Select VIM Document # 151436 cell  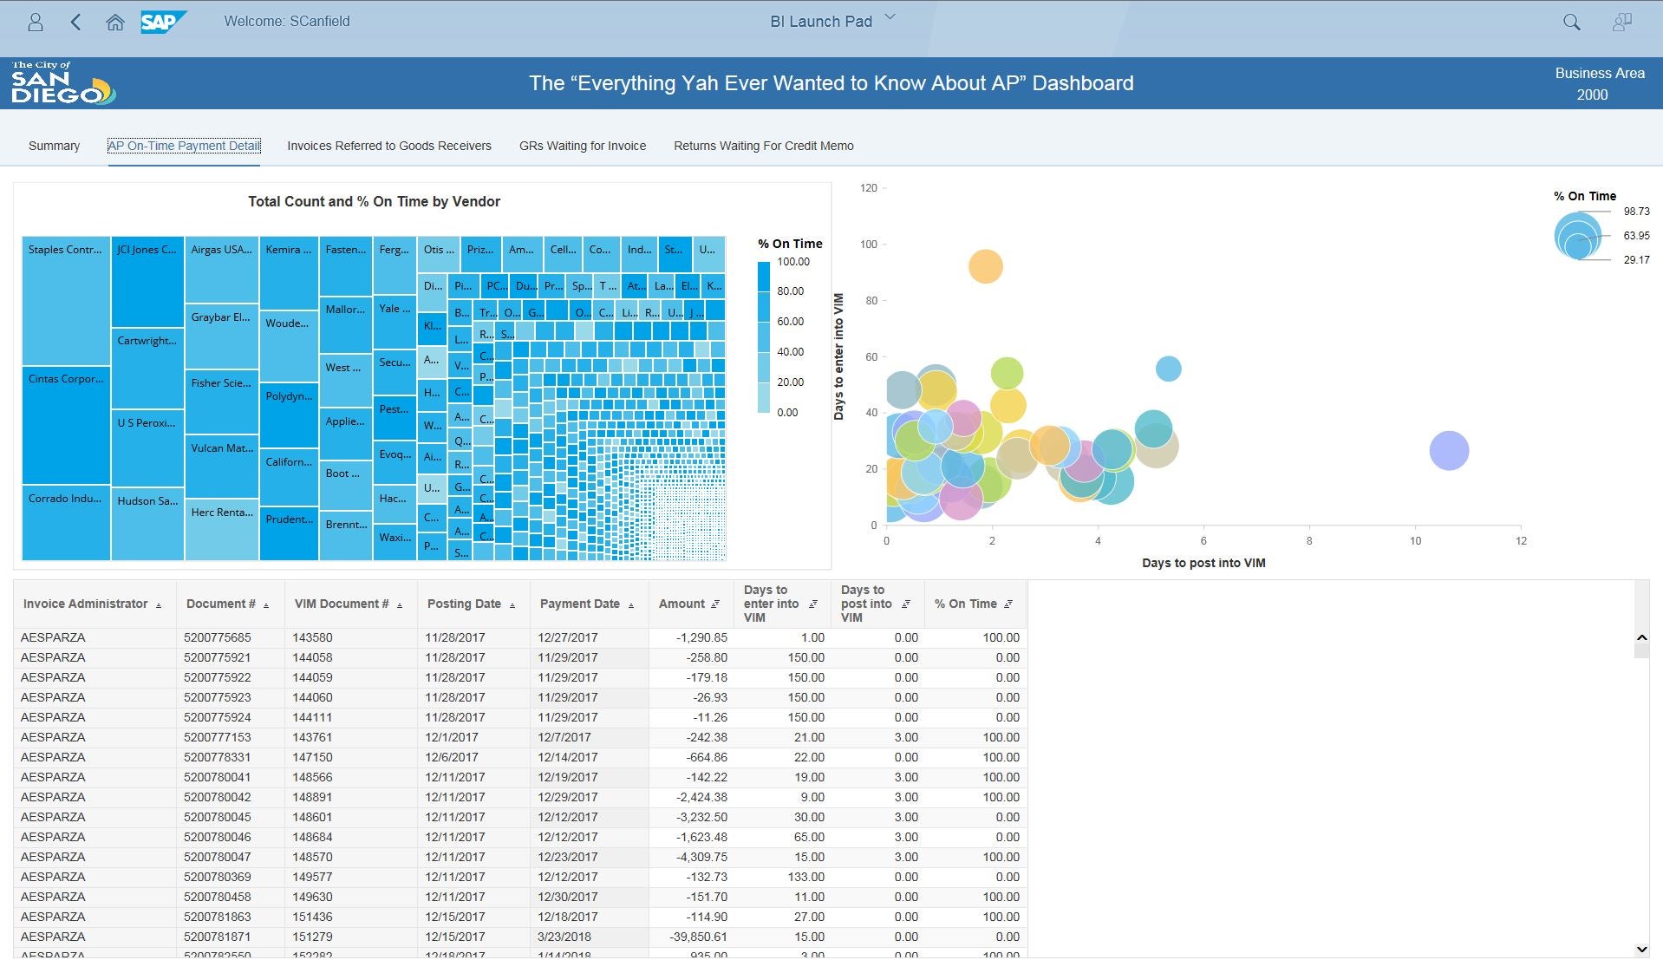(351, 917)
